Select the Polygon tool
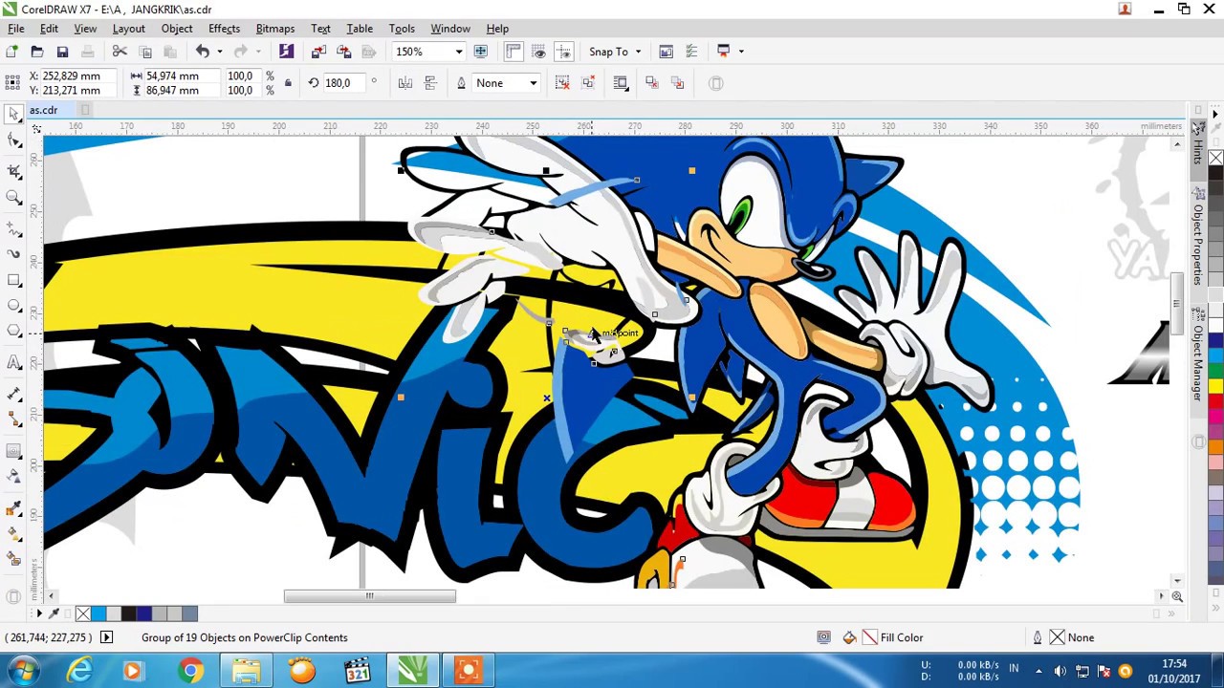 click(x=14, y=332)
